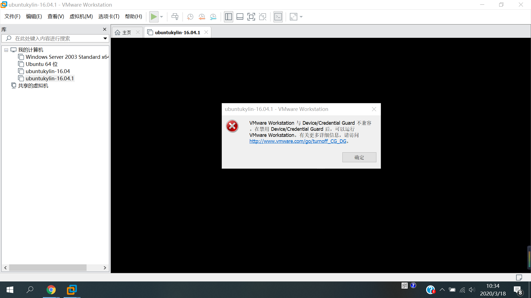Close the error dialog with X
531x298 pixels.
tap(374, 109)
